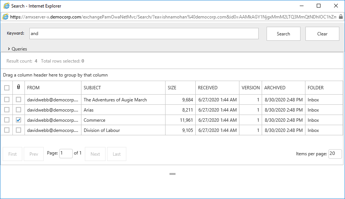
Task: Click the Page number input box
Action: [x=66, y=153]
